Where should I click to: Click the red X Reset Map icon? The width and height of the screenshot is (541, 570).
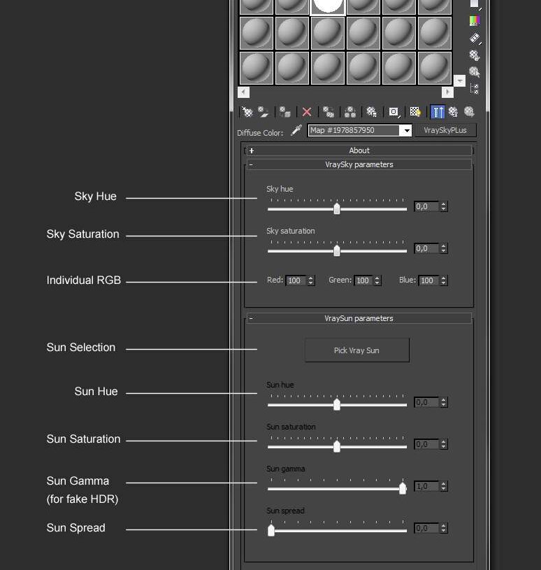click(x=307, y=112)
